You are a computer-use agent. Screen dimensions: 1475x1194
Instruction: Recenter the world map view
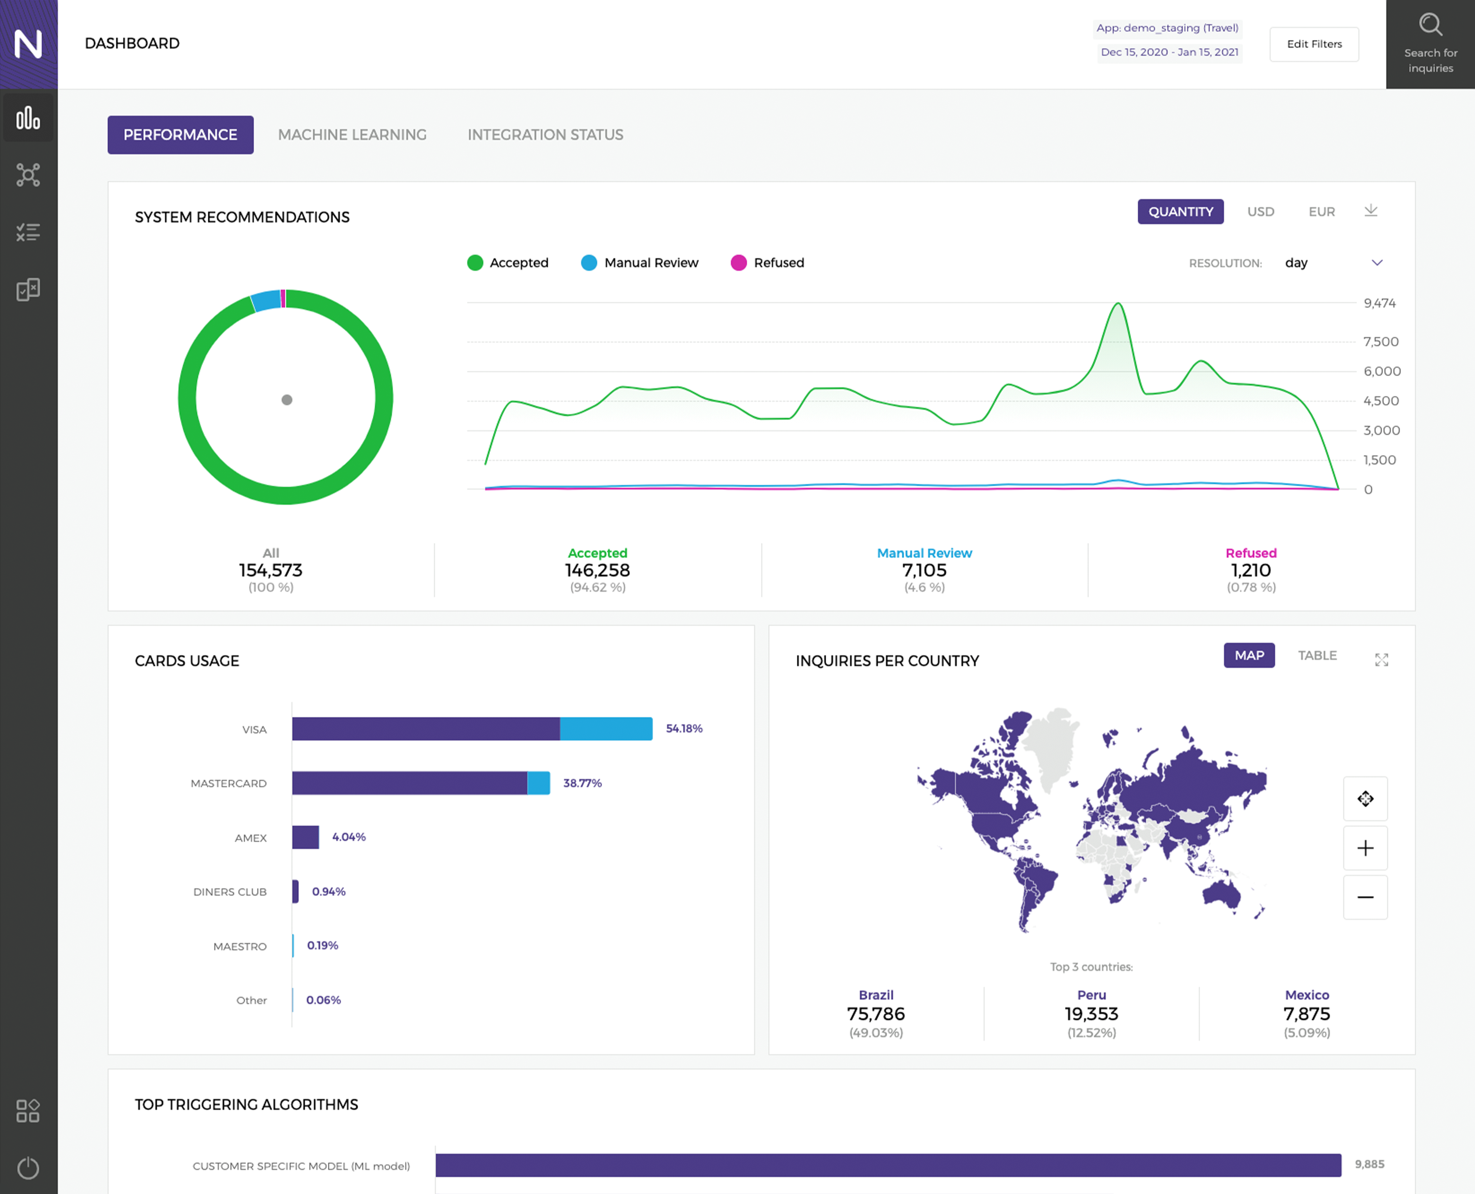(x=1365, y=798)
